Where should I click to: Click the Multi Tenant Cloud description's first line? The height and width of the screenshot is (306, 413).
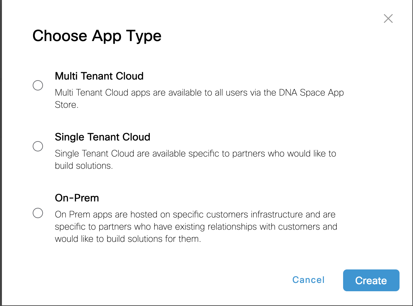pyautogui.click(x=199, y=93)
